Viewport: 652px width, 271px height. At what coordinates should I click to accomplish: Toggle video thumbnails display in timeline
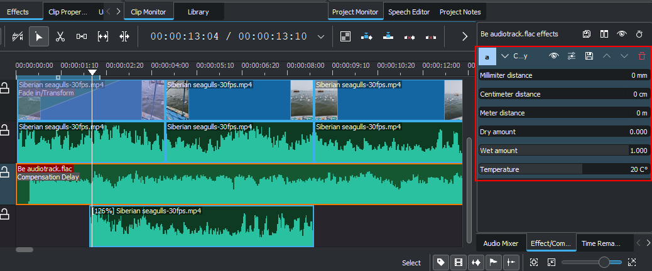click(459, 262)
